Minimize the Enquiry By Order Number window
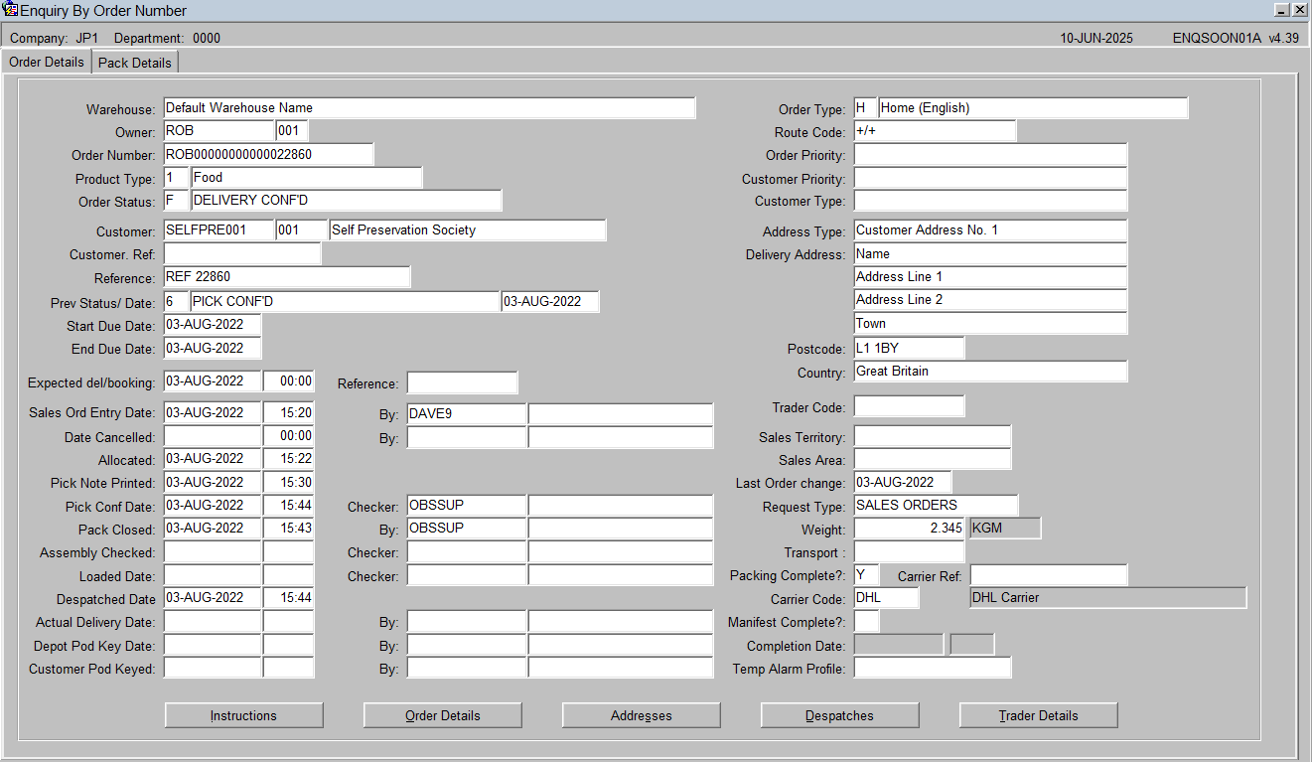The width and height of the screenshot is (1312, 762). [1281, 9]
